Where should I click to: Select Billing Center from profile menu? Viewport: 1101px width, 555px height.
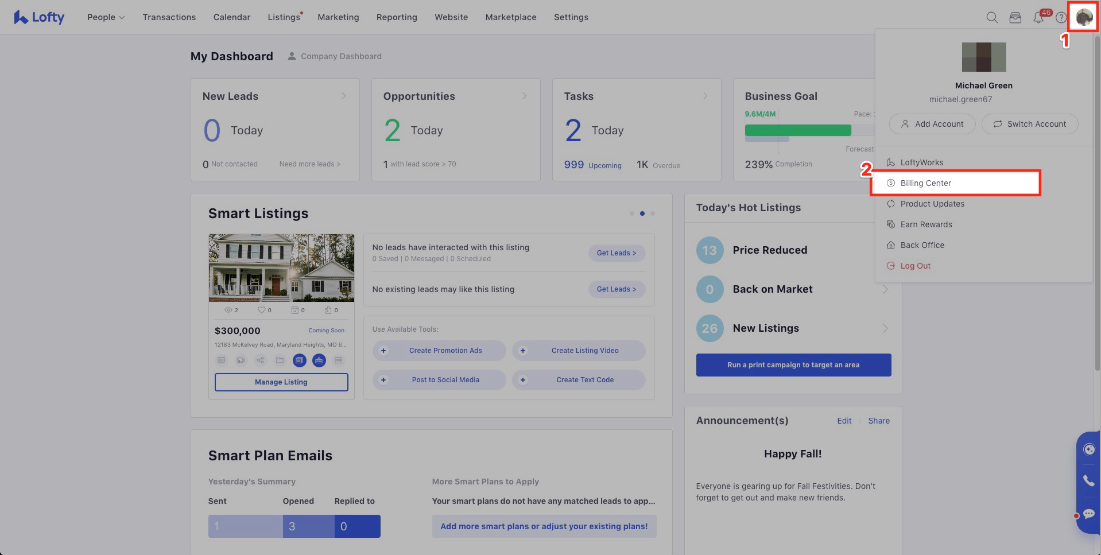tap(925, 183)
